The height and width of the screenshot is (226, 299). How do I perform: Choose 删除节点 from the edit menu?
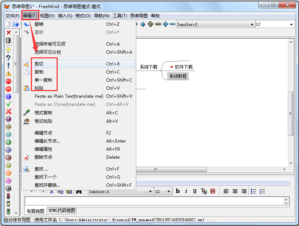79,157
